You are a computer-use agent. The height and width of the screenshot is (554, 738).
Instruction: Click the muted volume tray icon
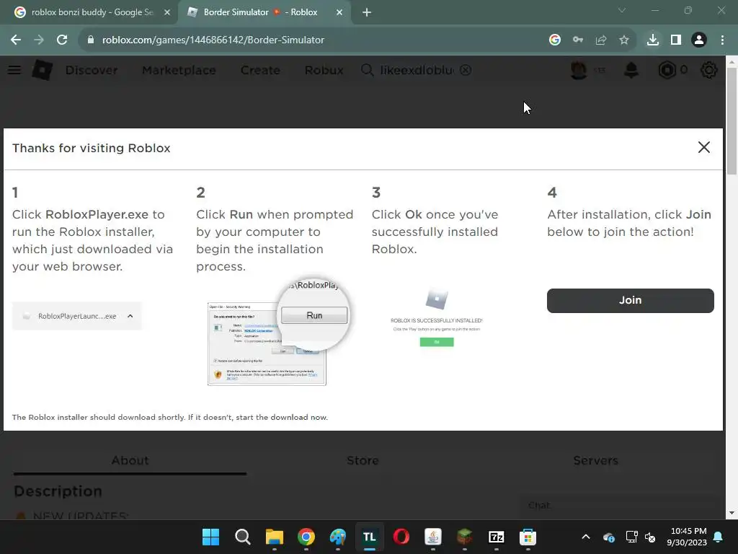click(651, 537)
